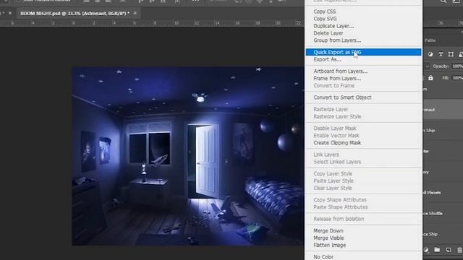Click greyed Paste Layer Style entry
The height and width of the screenshot is (260, 463).
click(334, 181)
